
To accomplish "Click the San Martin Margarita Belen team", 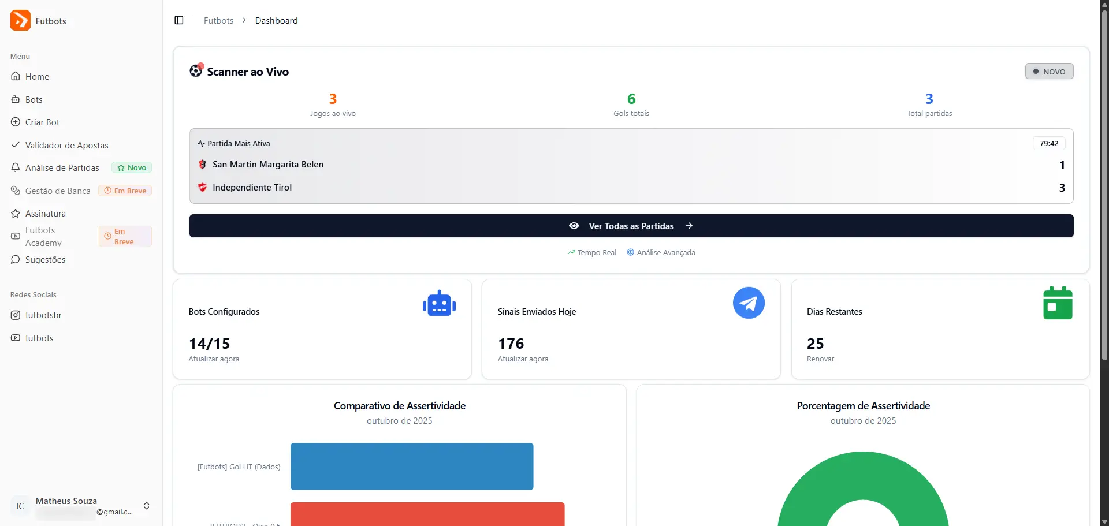I will click(268, 165).
